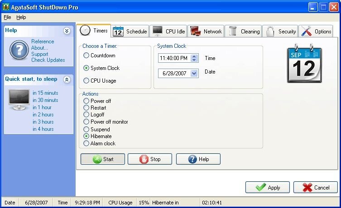Click the 02:10:41 countdown in status bar
This screenshot has width=341, height=208.
pos(212,203)
